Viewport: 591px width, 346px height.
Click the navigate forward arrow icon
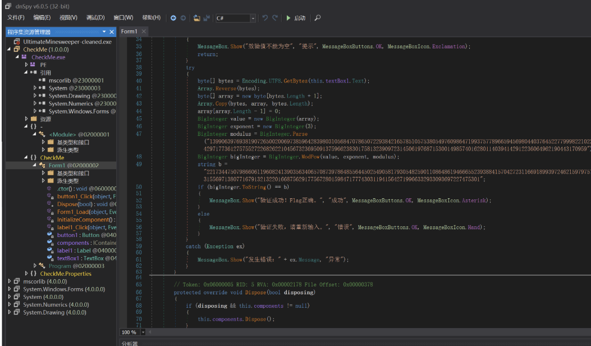182,18
